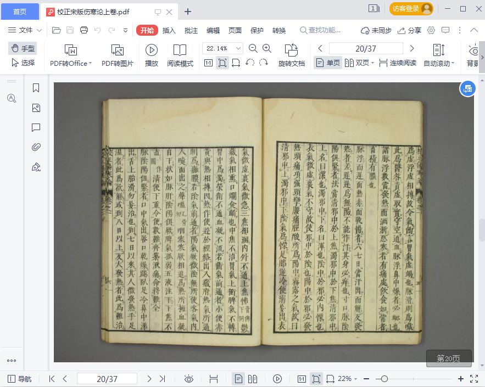Convert with PDF转Office button

pos(71,55)
